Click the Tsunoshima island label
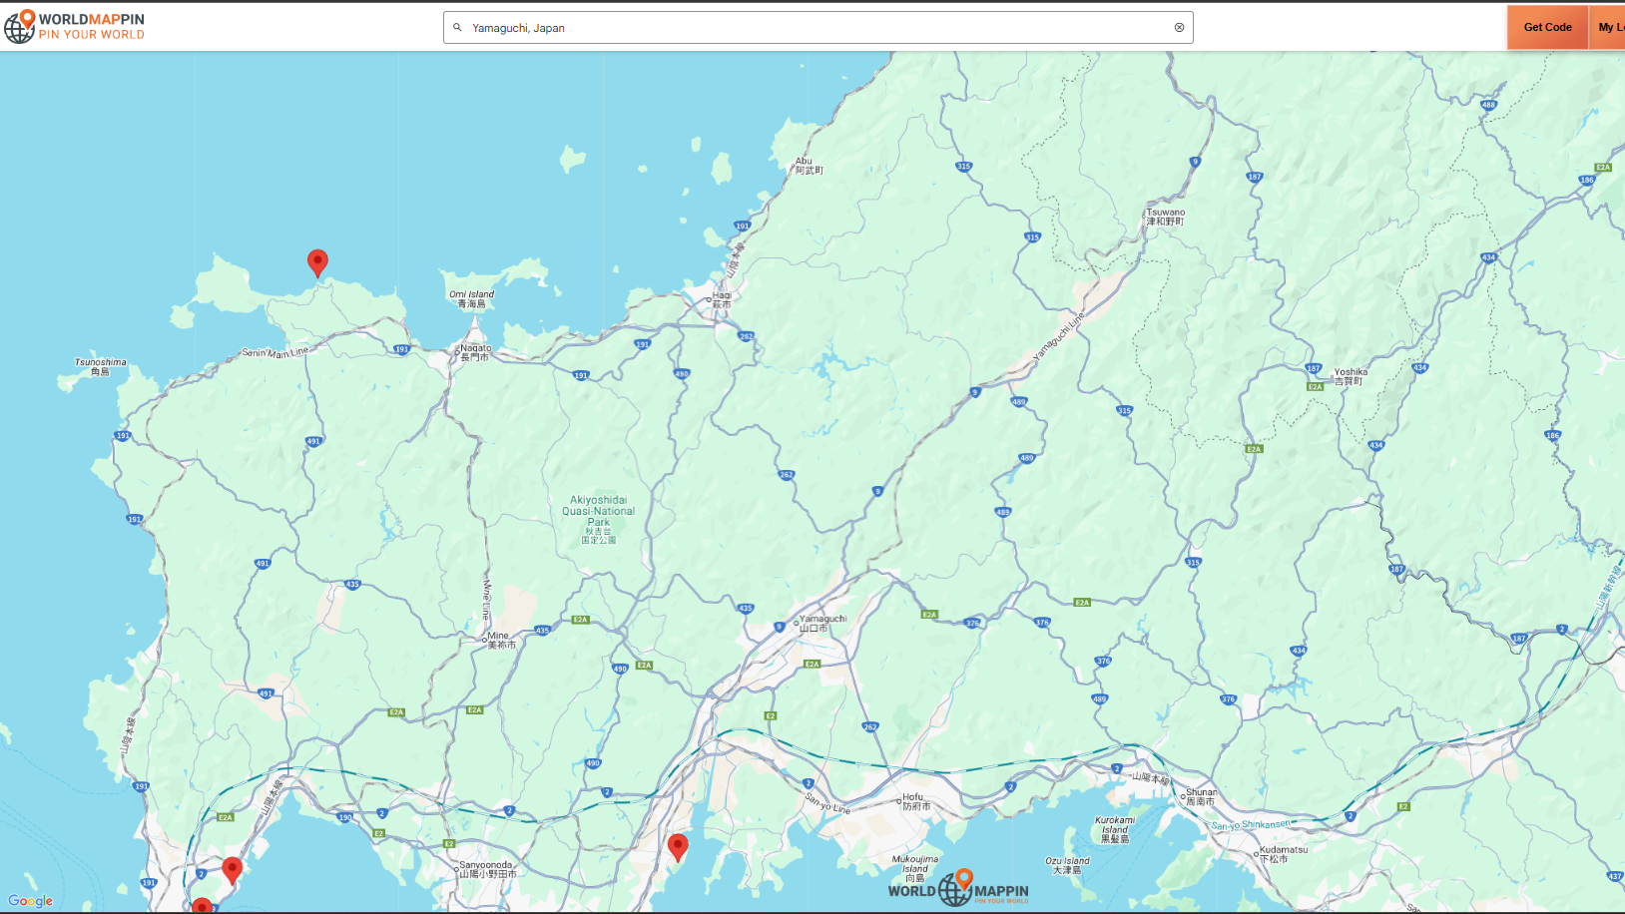The height and width of the screenshot is (914, 1625). click(101, 366)
